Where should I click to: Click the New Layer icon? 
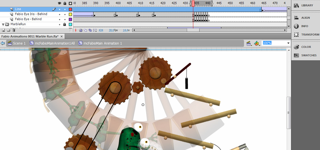pos(3,30)
